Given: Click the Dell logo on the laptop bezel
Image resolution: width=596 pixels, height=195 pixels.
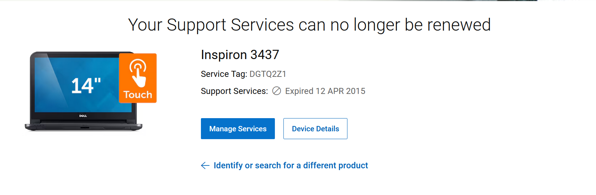Looking at the screenshot, I should [83, 116].
